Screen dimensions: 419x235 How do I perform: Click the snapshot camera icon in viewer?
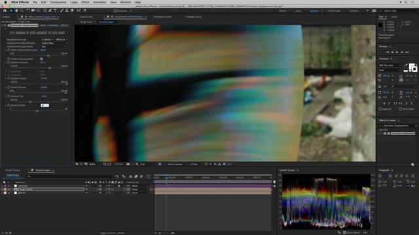(128, 164)
